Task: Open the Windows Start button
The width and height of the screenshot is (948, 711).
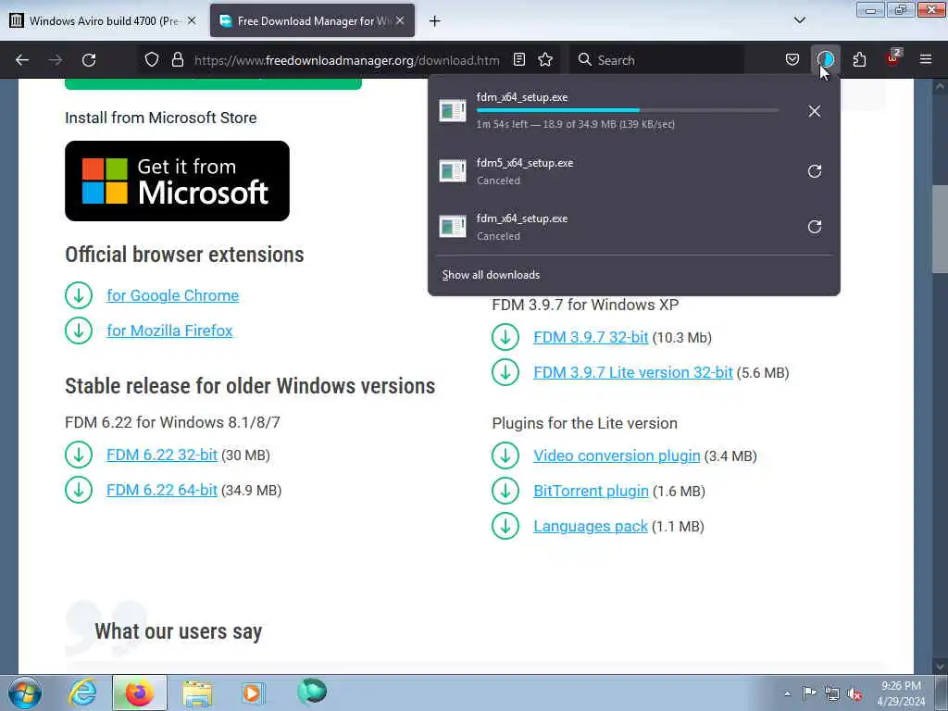Action: (25, 692)
